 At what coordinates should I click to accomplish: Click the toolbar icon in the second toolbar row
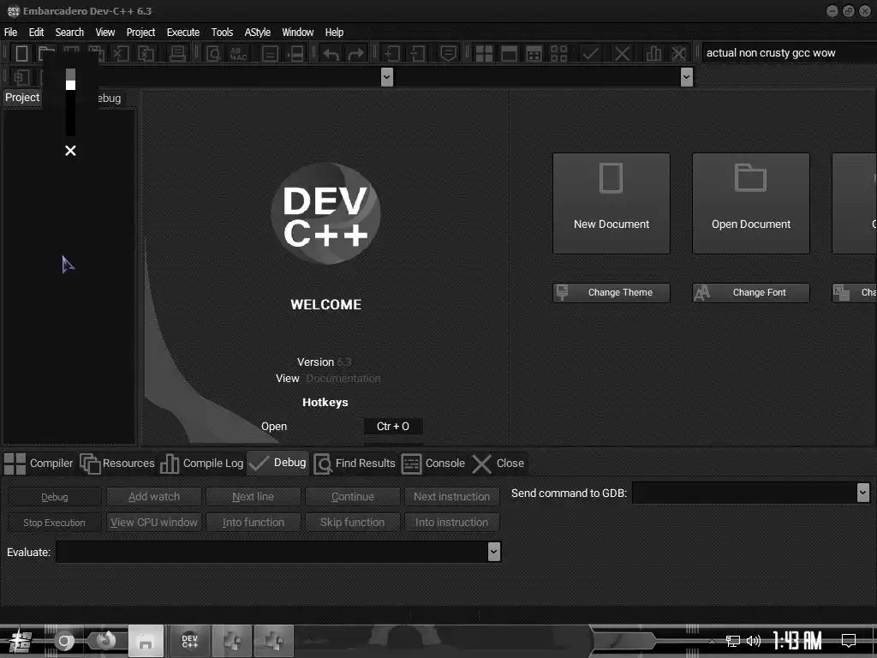tap(21, 77)
